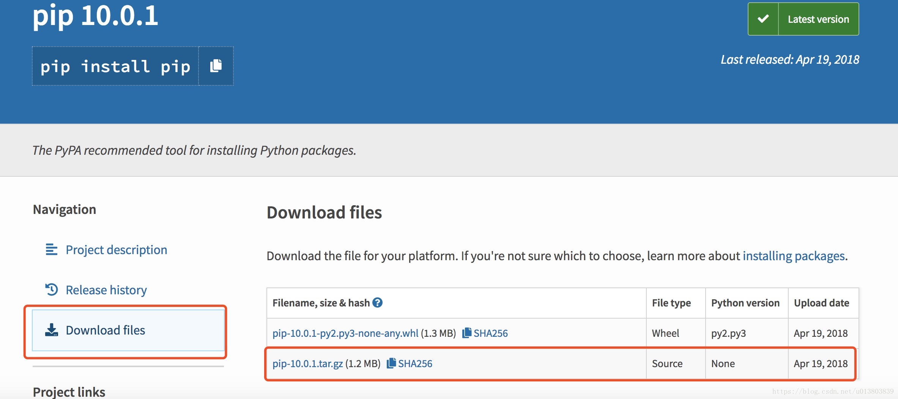Image resolution: width=898 pixels, height=399 pixels.
Task: Click the 'Filename, size & hash' column header
Action: [x=321, y=303]
